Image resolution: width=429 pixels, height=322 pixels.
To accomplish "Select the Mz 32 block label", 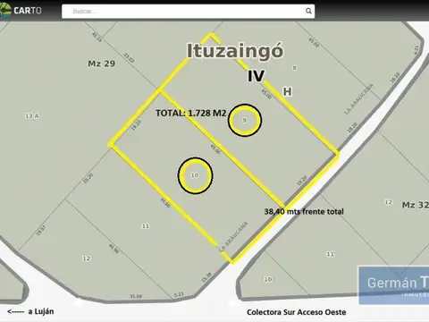I will [x=416, y=205].
